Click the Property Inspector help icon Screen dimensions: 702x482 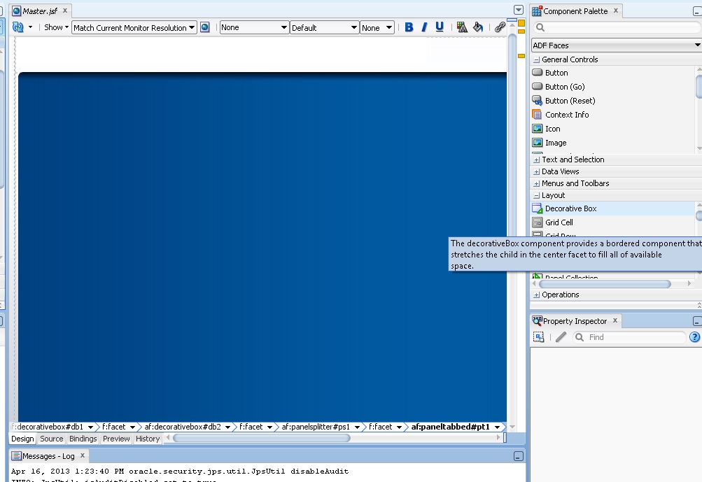click(x=694, y=337)
